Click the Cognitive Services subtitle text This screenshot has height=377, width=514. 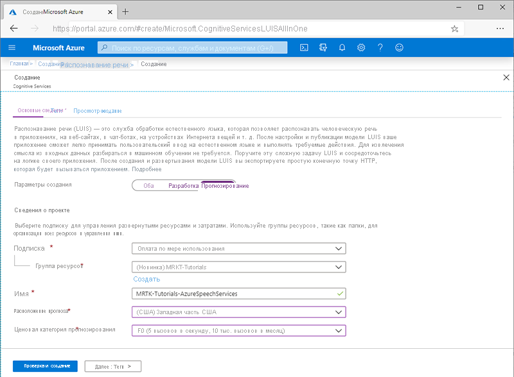coord(32,87)
